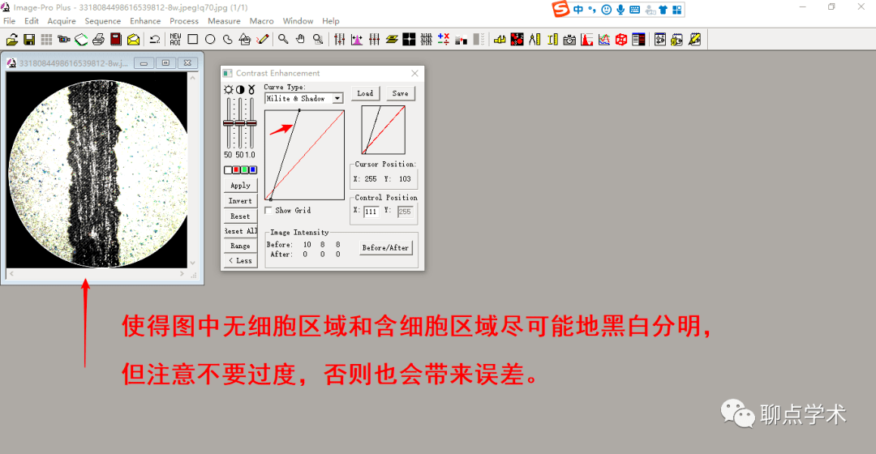This screenshot has height=454, width=876.
Task: Click the yellow stacked layers icon
Action: pyautogui.click(x=391, y=40)
